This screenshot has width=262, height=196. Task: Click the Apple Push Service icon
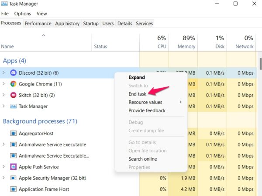coord(14,167)
